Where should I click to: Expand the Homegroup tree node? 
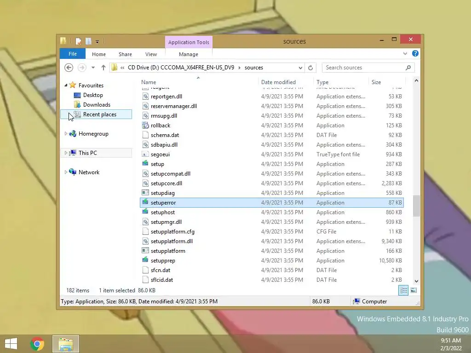point(66,134)
